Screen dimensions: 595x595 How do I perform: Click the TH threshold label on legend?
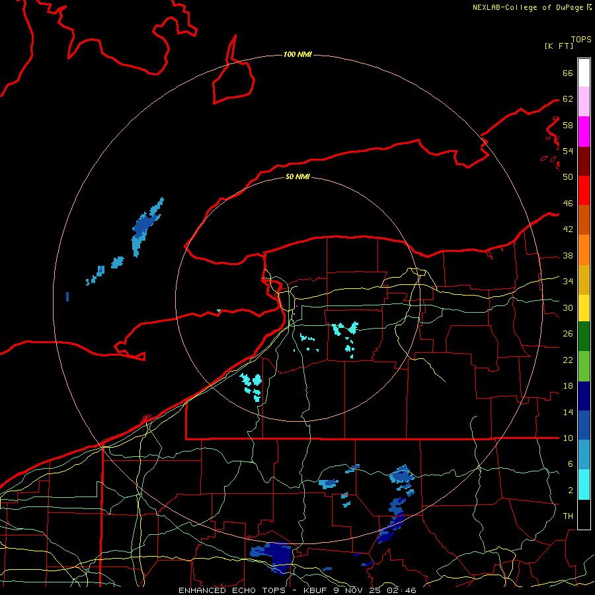point(568,516)
